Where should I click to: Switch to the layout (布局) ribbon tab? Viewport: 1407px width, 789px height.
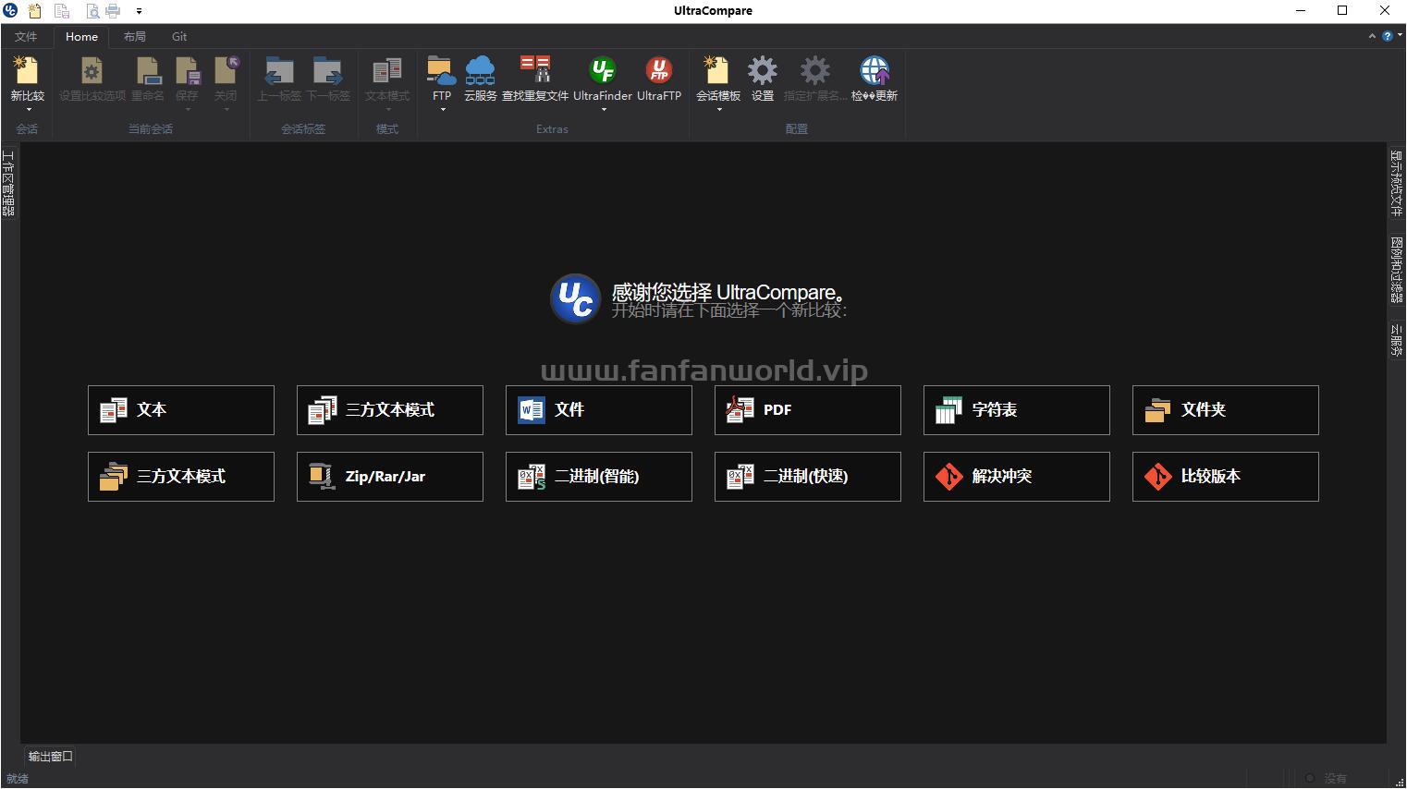click(x=134, y=37)
